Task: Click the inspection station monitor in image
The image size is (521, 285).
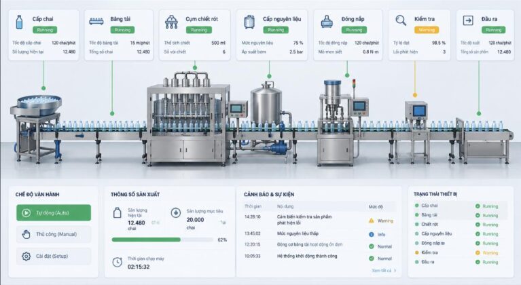Action: [416, 111]
